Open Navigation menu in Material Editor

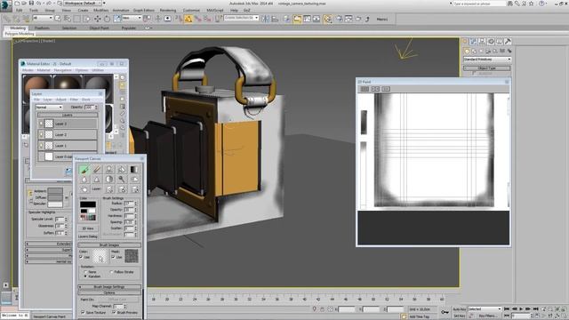(x=63, y=70)
